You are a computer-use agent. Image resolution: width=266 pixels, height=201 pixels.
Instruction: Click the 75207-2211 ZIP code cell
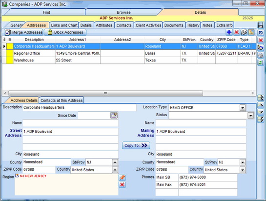click(226, 53)
